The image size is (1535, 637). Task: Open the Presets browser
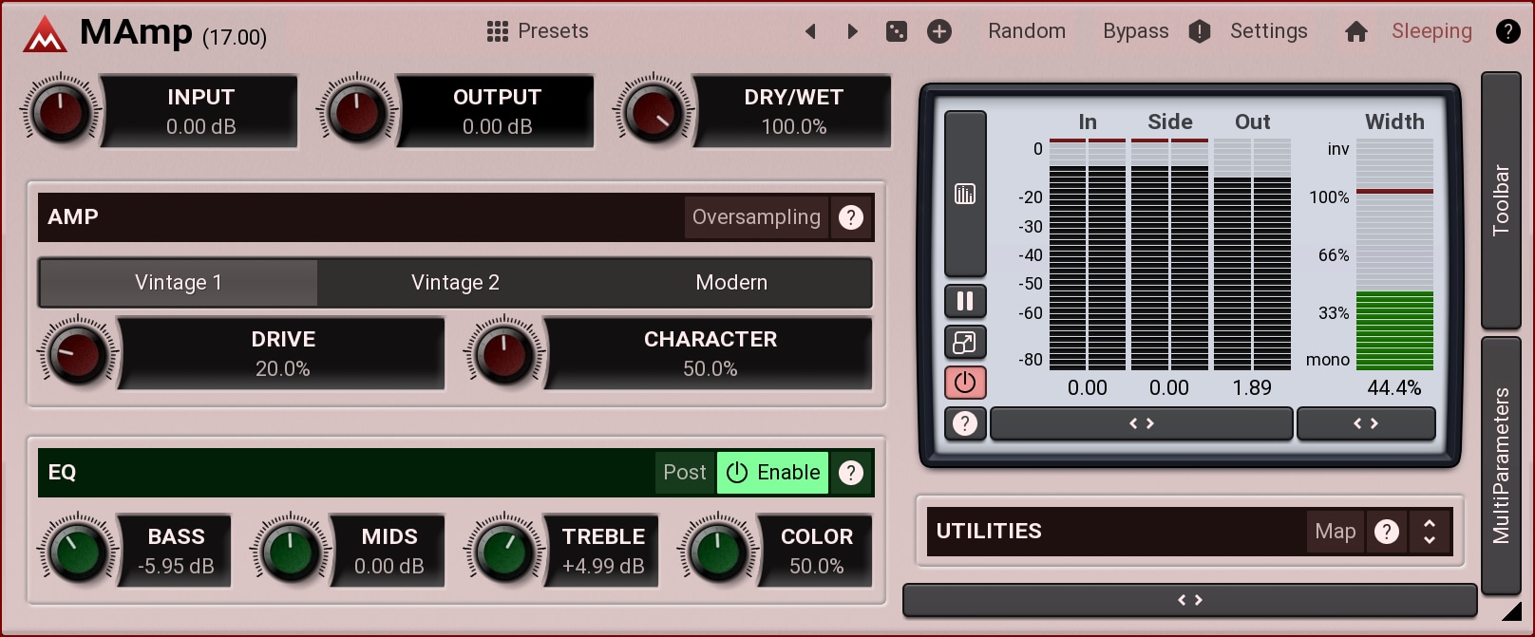pos(538,31)
